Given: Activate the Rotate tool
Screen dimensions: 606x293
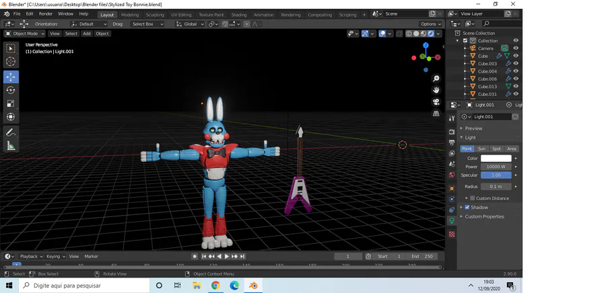Looking at the screenshot, I should 11,90.
